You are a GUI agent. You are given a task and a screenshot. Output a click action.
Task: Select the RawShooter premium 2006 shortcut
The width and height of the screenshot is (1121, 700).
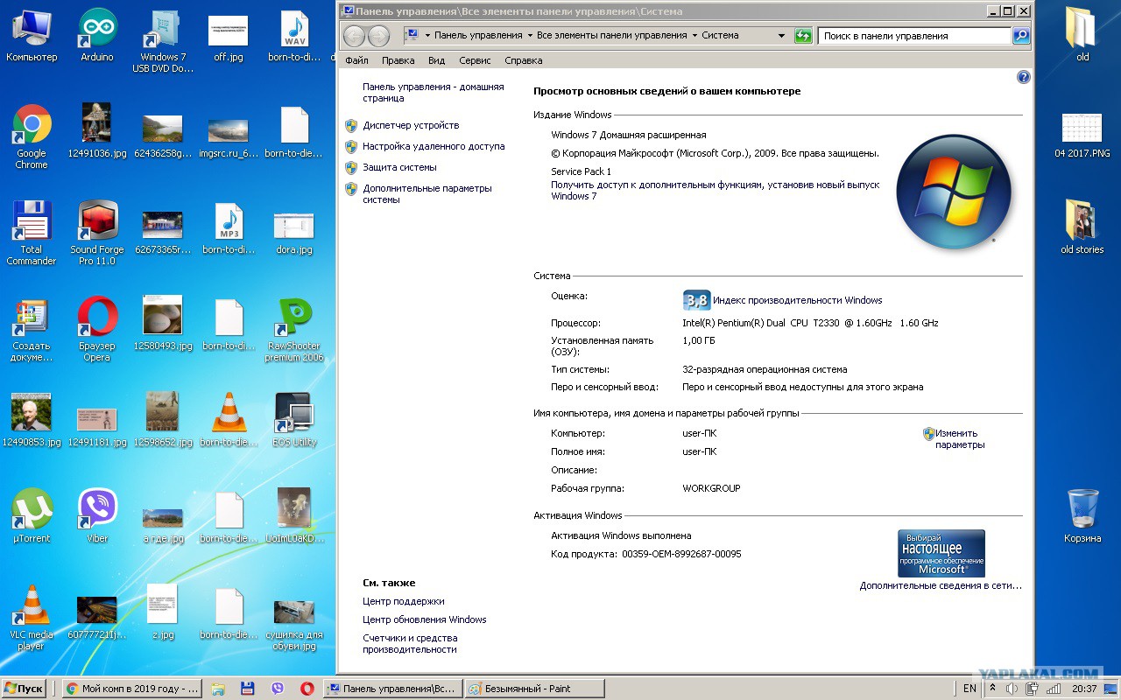(294, 330)
